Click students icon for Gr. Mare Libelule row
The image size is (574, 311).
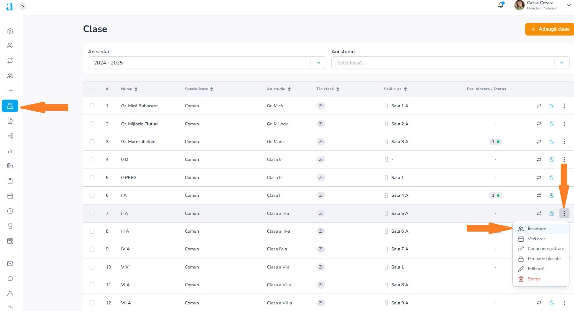click(x=552, y=142)
